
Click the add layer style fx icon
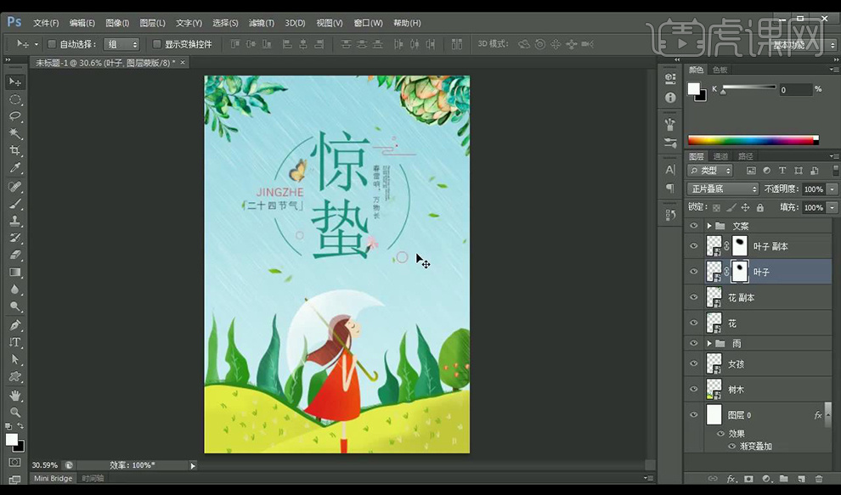[731, 480]
